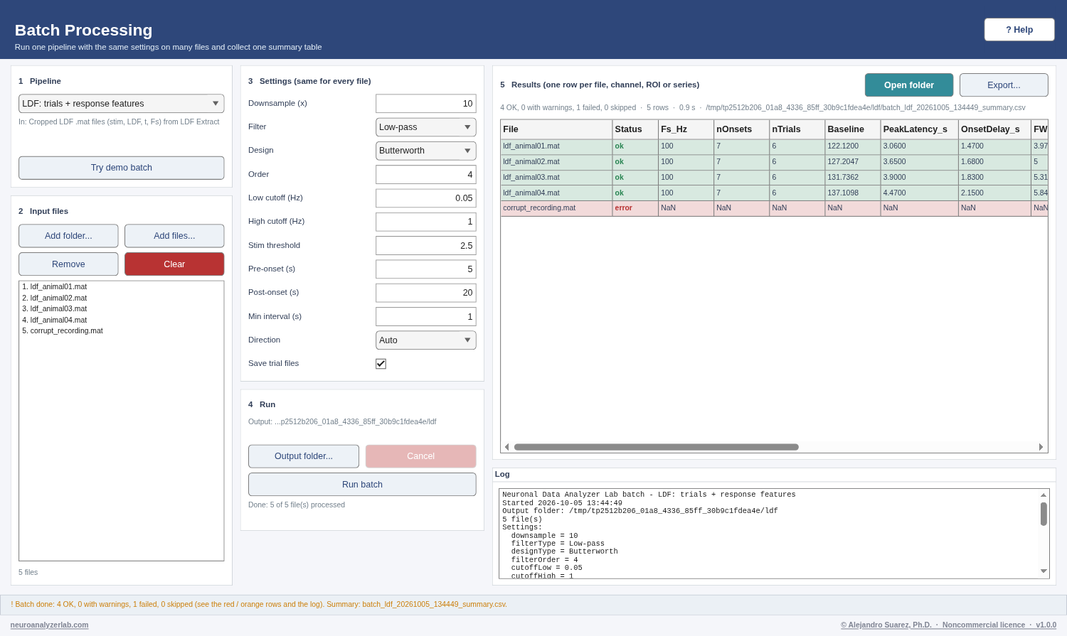Click the ldf_animal02.mat results row file cell
This screenshot has height=636, width=1067.
(x=556, y=162)
